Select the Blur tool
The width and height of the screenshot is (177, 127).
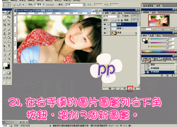click(x=5, y=42)
